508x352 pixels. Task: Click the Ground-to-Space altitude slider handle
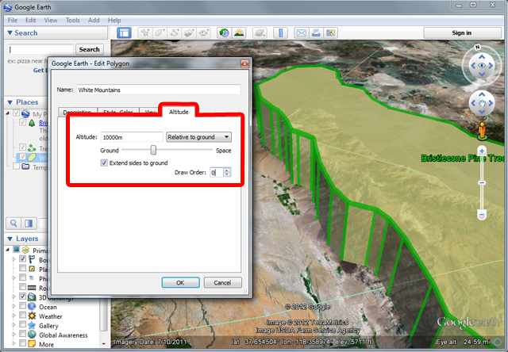(153, 149)
